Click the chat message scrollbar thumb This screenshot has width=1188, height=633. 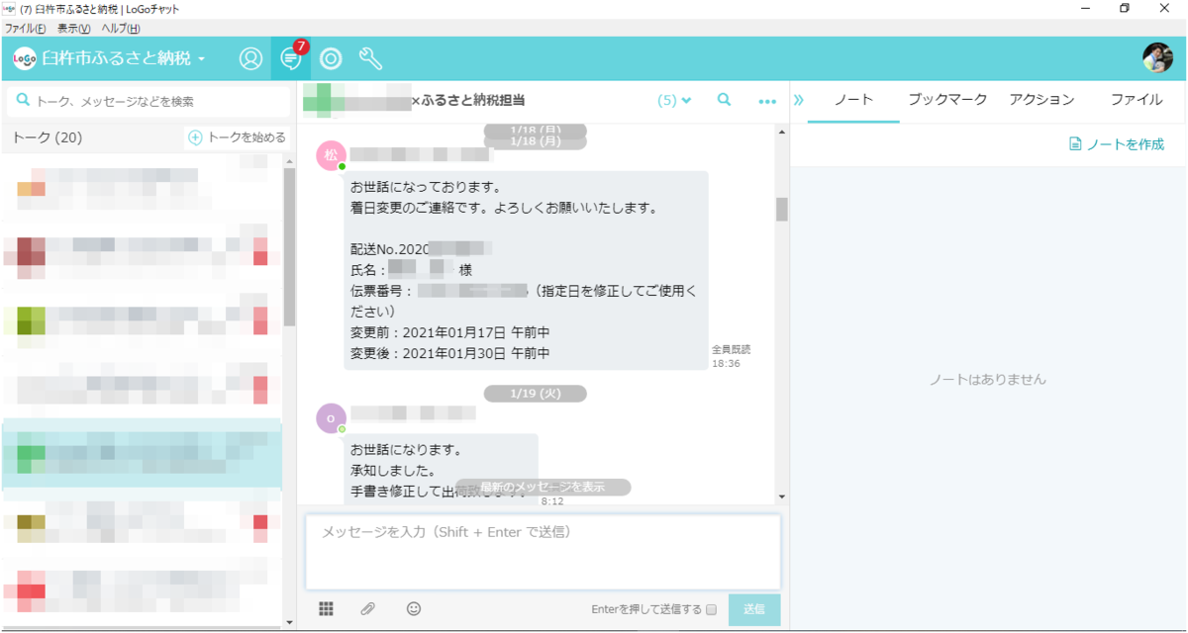[x=782, y=209]
